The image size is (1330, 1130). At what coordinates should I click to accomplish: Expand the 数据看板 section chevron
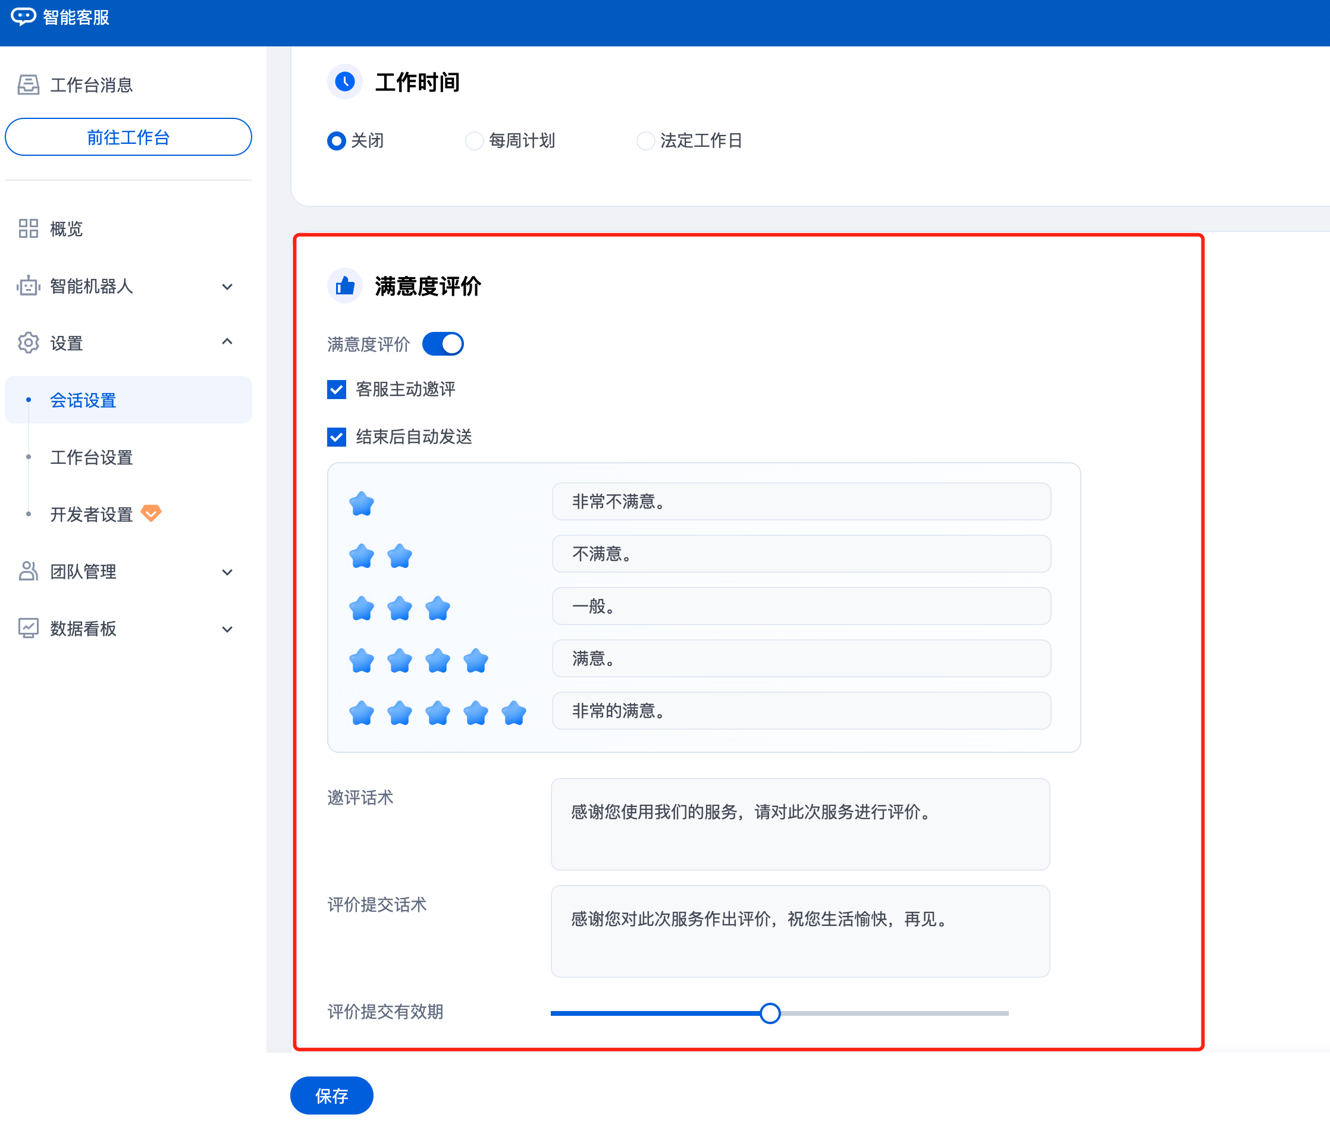227,629
